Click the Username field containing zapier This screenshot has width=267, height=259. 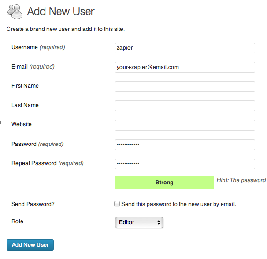point(185,48)
